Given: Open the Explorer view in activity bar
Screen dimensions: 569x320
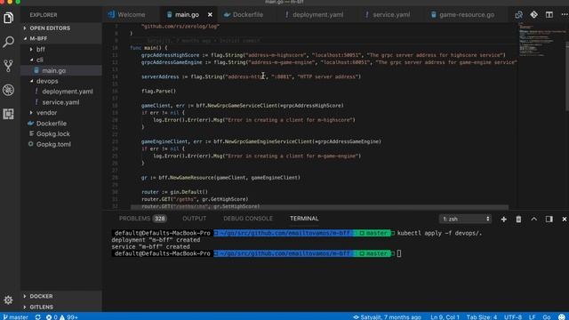Looking at the screenshot, I should tap(8, 18).
